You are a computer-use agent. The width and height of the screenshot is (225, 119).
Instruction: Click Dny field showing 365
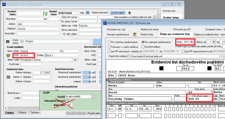[x=157, y=109]
